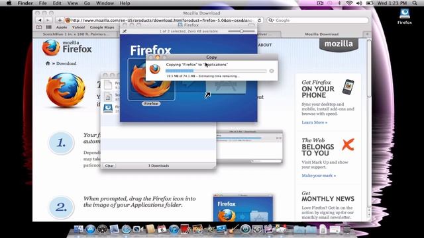Open Dashboard from the Dock
Image resolution: width=424 pixels, height=238 pixels.
tap(102, 229)
